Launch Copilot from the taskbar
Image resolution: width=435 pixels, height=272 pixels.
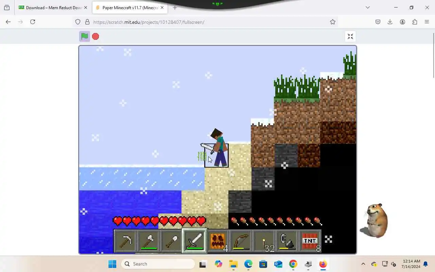218,264
